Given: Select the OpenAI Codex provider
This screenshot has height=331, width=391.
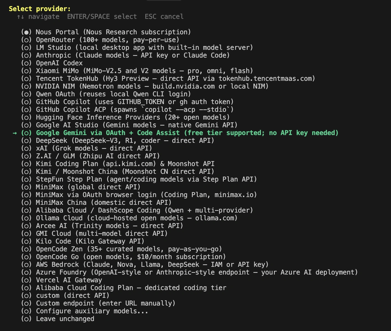Looking at the screenshot, I should click(52, 63).
